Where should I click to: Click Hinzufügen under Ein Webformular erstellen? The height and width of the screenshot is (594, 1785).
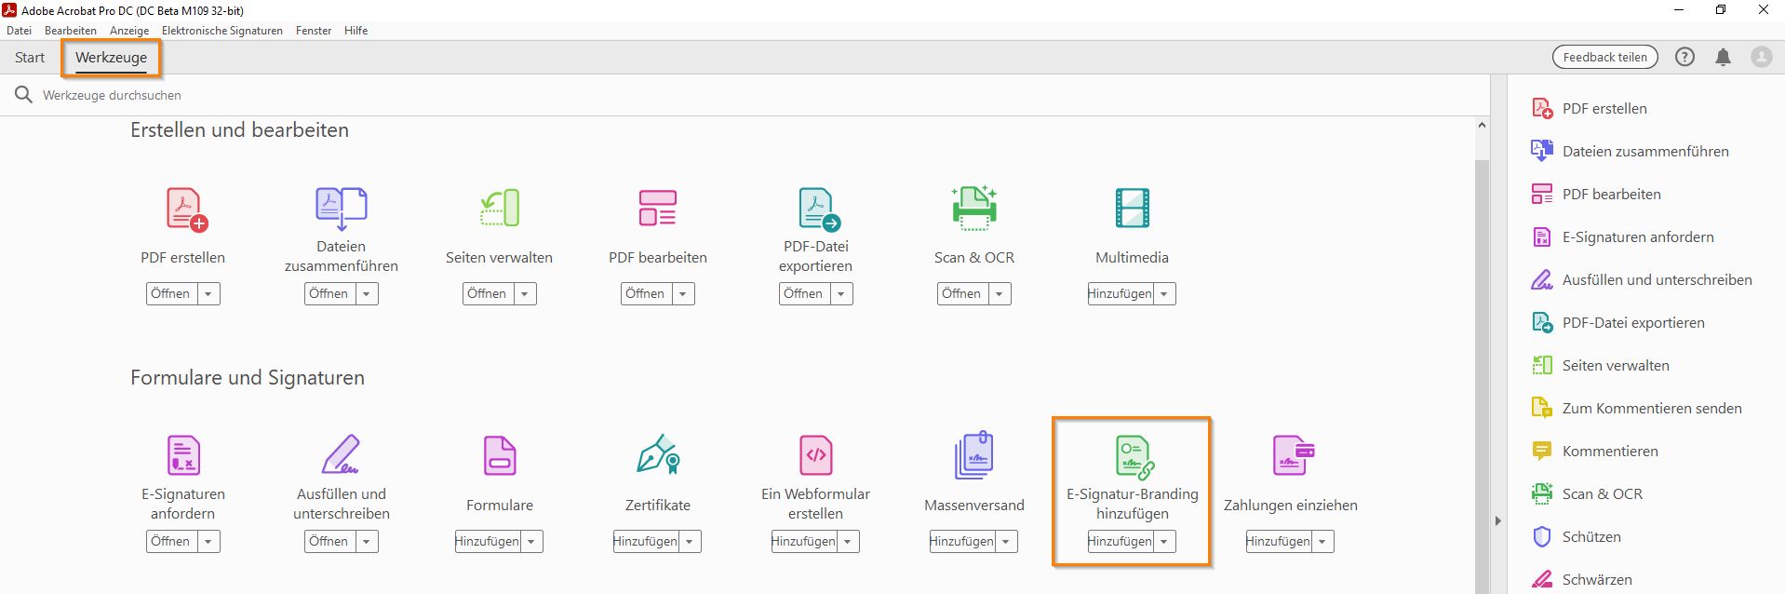pos(804,542)
